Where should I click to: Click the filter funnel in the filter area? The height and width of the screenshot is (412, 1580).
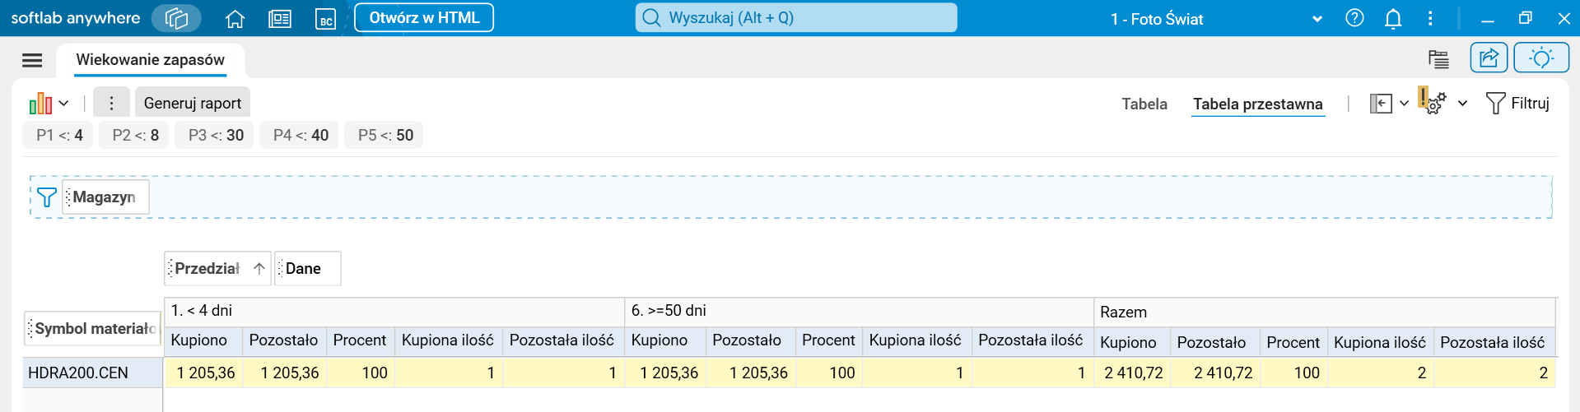pyautogui.click(x=47, y=197)
